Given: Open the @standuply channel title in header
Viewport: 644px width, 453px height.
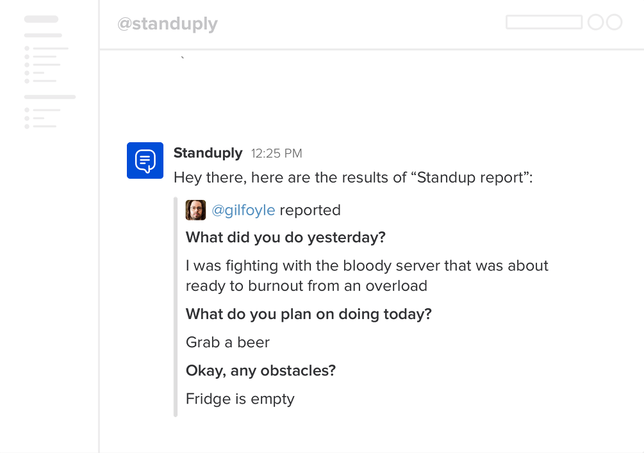Looking at the screenshot, I should click(167, 24).
